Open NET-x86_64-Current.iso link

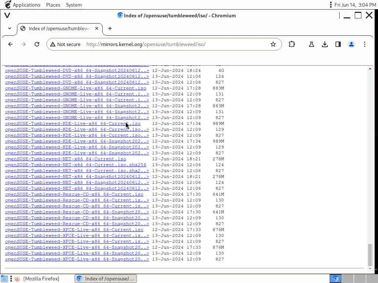(x=65, y=159)
